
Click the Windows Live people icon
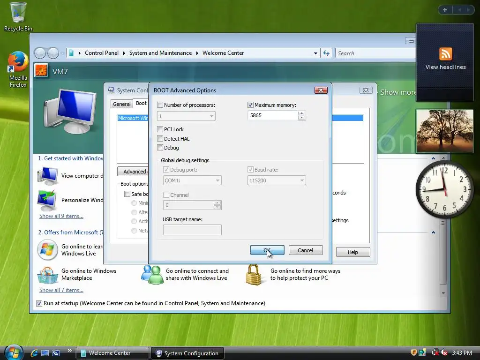point(152,275)
